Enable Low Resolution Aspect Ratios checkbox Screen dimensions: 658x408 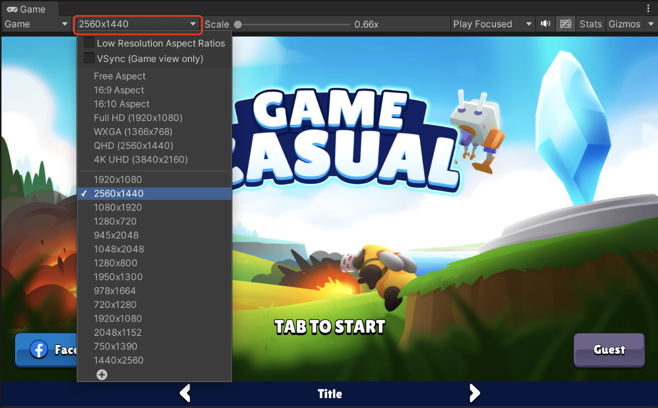pyautogui.click(x=89, y=43)
